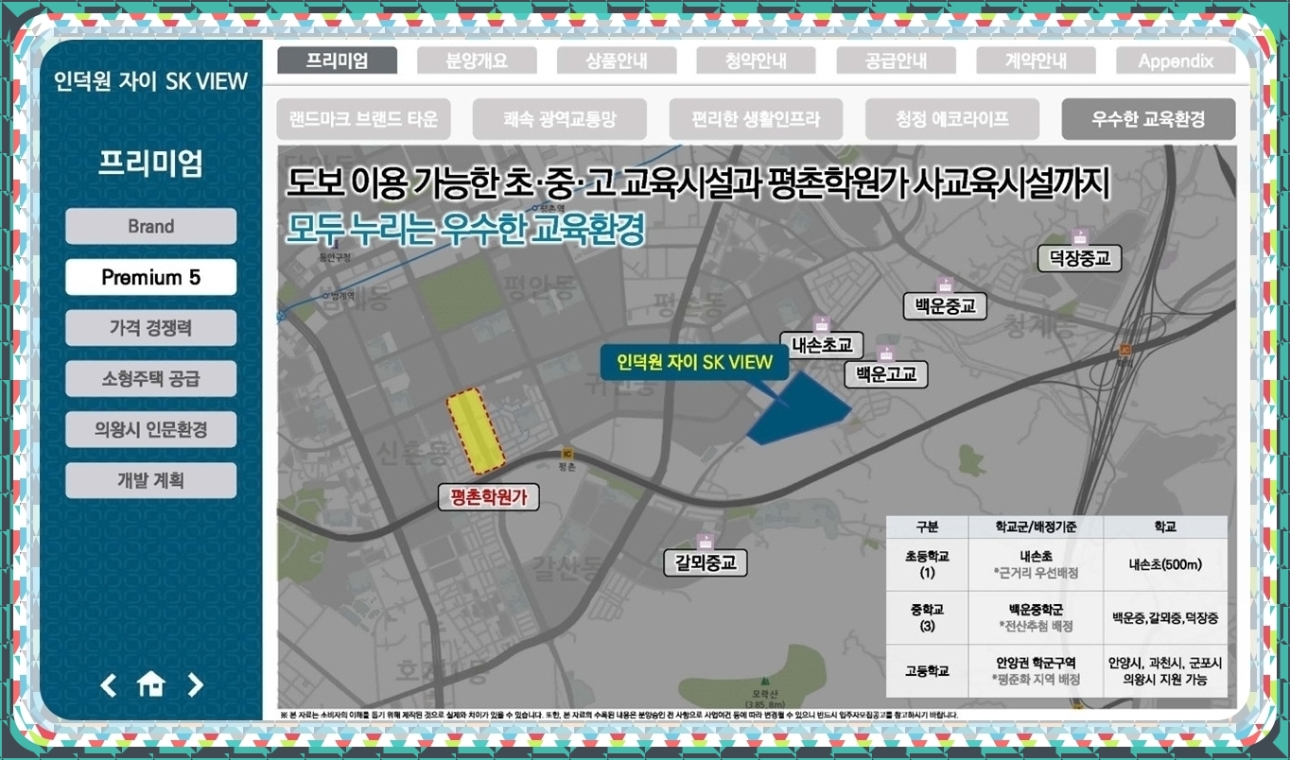
Task: Click the 갈뫼중교 map label
Action: (706, 563)
